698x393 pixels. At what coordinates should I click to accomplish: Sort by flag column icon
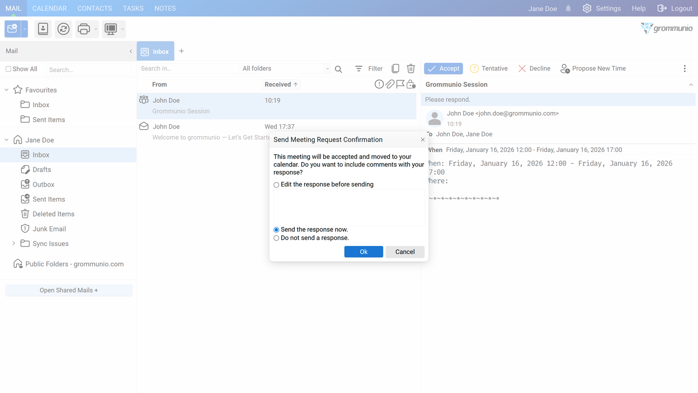[400, 84]
